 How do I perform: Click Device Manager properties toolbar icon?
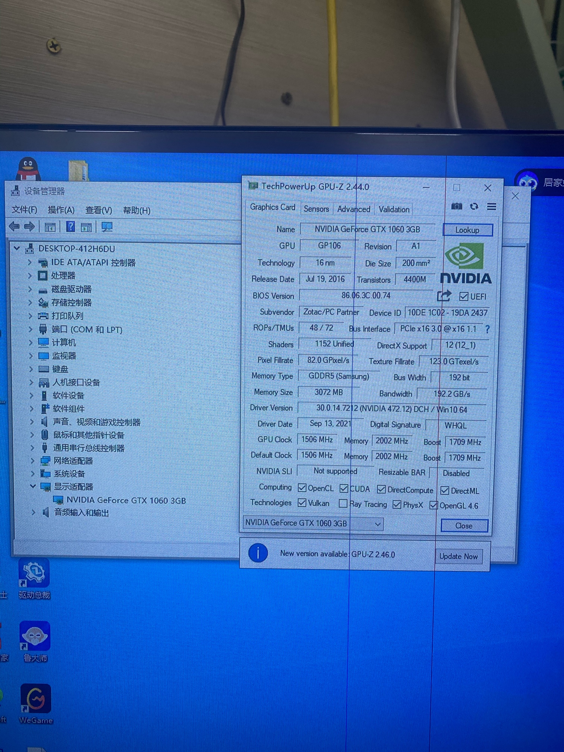pos(50,227)
